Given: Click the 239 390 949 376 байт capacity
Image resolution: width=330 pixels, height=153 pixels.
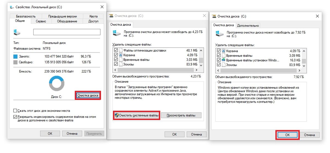Looking at the screenshot, I should point(59,71).
